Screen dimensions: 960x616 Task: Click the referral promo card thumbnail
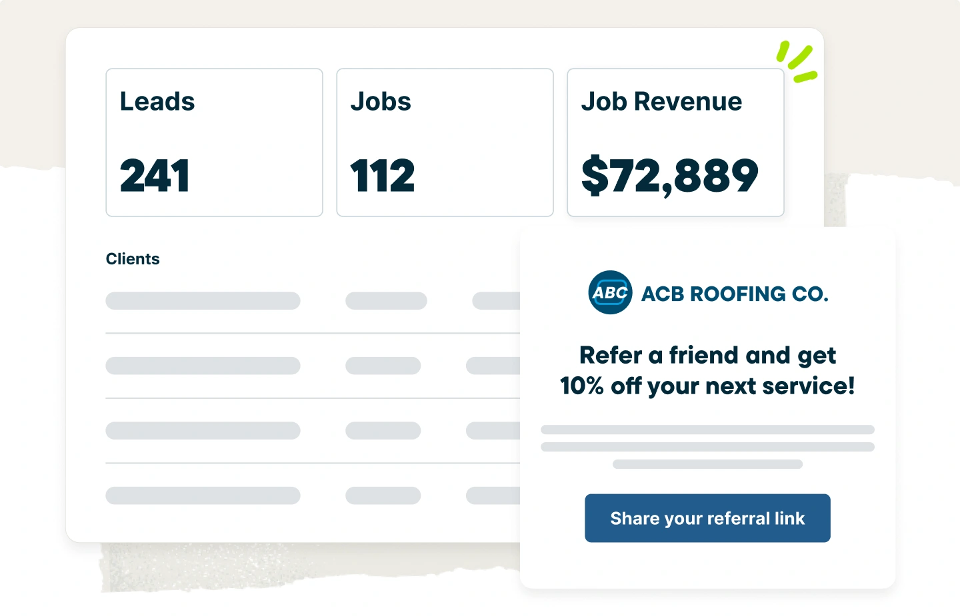[707, 406]
